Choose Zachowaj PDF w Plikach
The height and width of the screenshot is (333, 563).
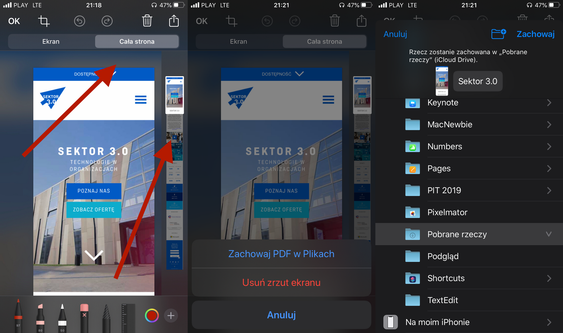281,254
